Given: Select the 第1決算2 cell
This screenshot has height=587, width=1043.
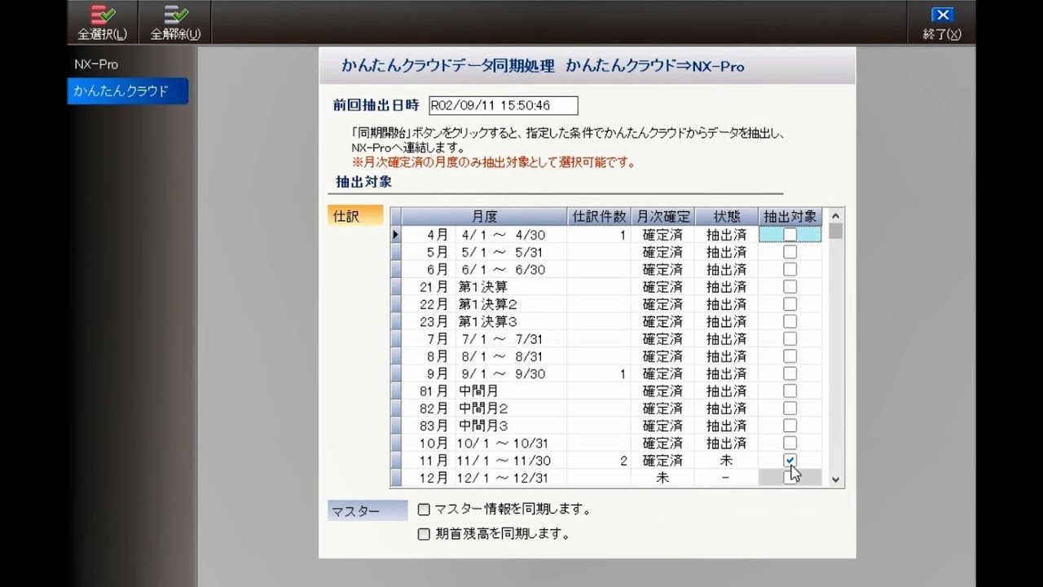Looking at the screenshot, I should point(511,304).
